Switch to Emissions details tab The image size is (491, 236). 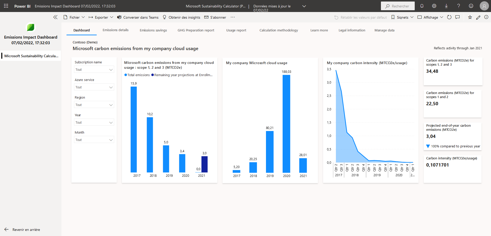click(116, 30)
